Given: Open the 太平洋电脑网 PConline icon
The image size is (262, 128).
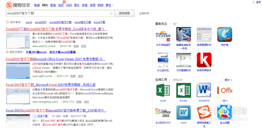Looking at the screenshot, I should pos(163,34).
